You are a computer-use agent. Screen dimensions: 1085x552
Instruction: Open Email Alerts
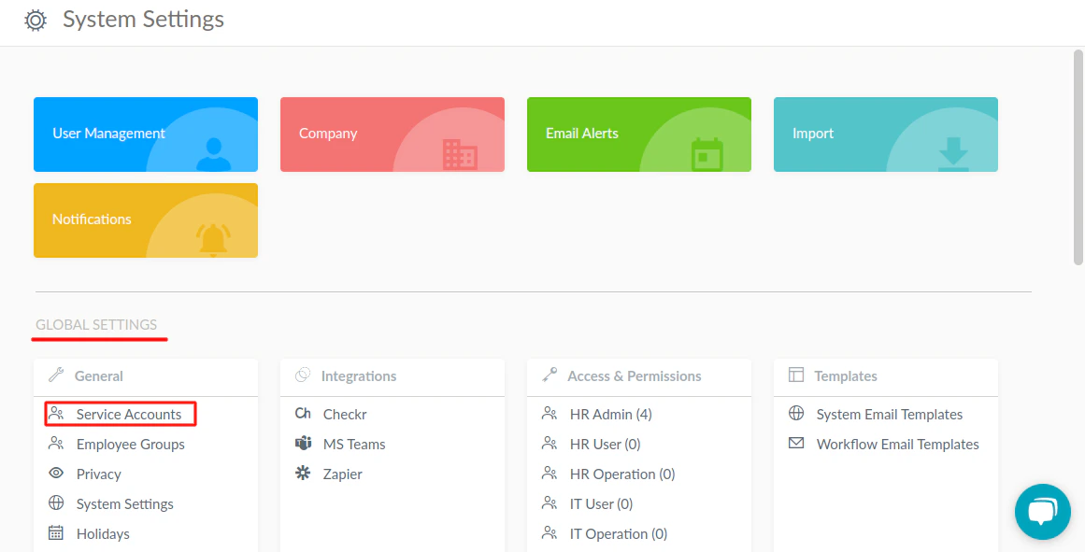pyautogui.click(x=638, y=134)
